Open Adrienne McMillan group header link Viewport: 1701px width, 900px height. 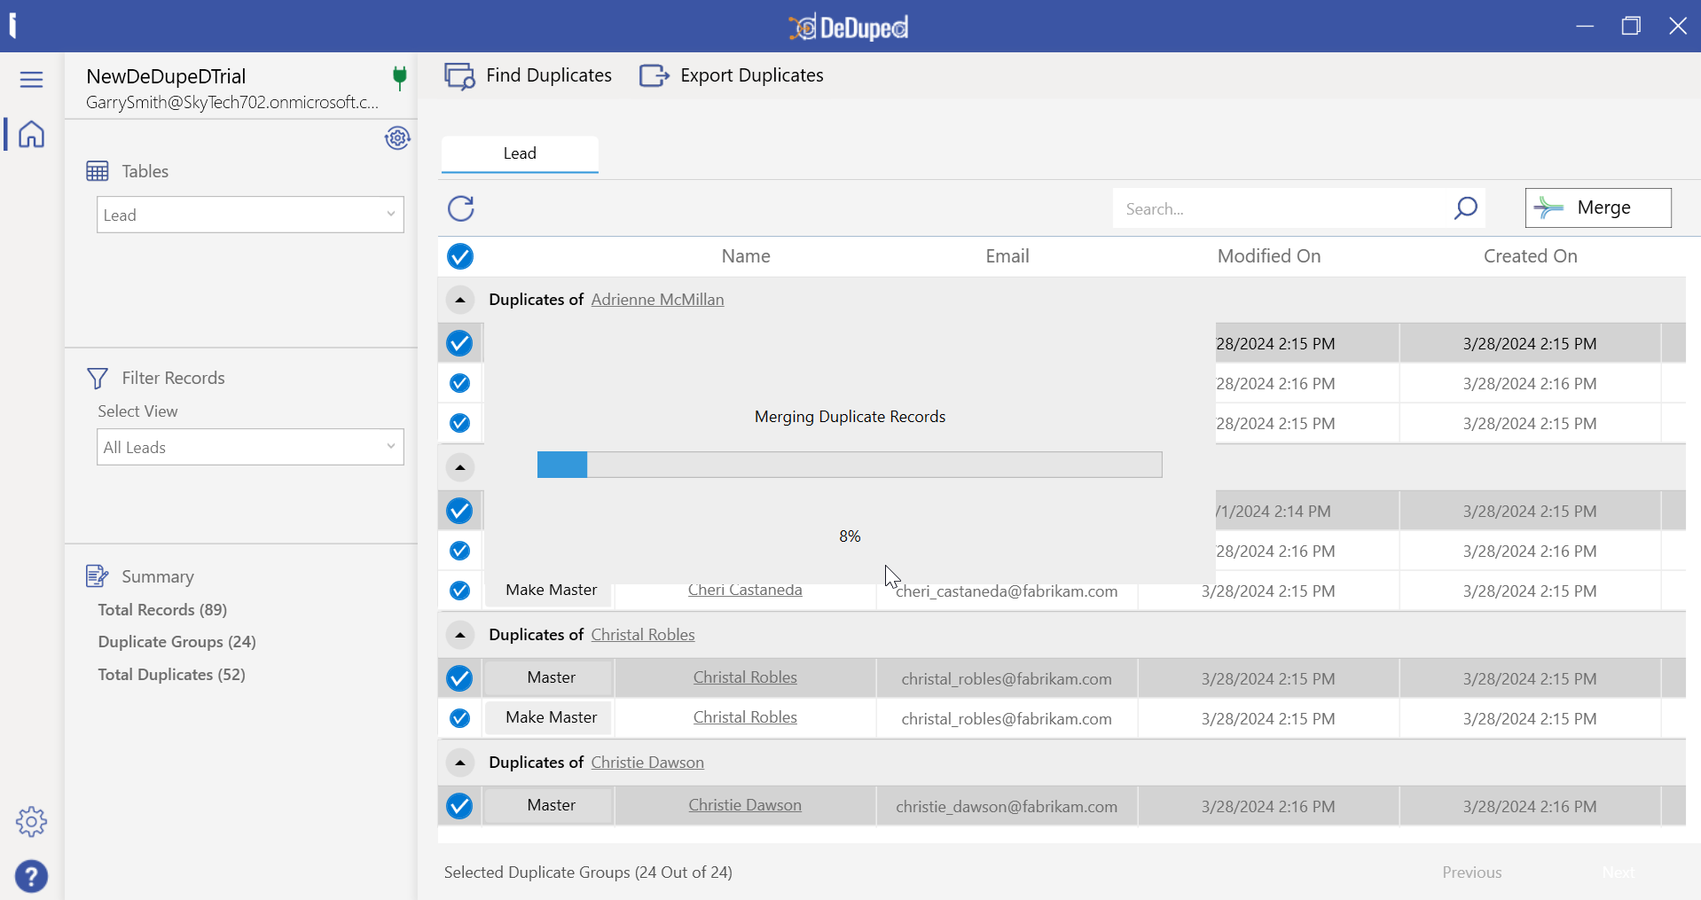pyautogui.click(x=657, y=300)
